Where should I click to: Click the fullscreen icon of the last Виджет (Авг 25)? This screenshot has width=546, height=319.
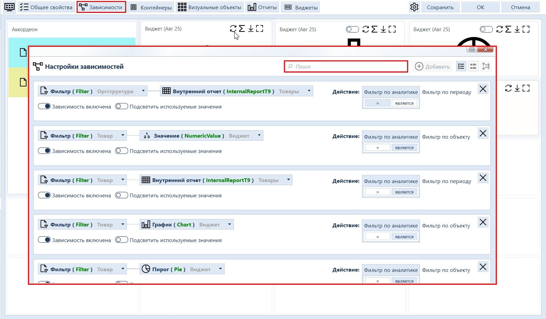526,29
